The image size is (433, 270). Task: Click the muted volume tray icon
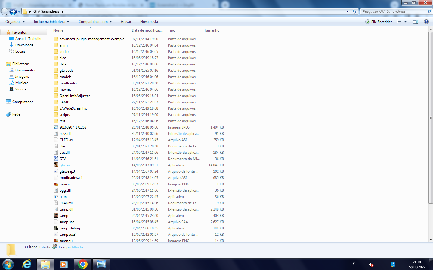(x=371, y=265)
